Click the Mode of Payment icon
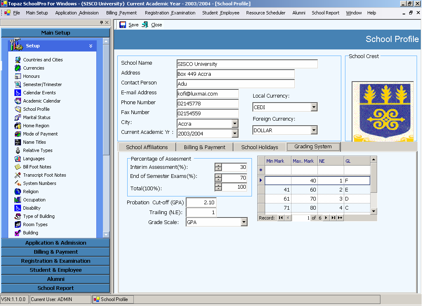The width and height of the screenshot is (422, 306). [x=18, y=134]
